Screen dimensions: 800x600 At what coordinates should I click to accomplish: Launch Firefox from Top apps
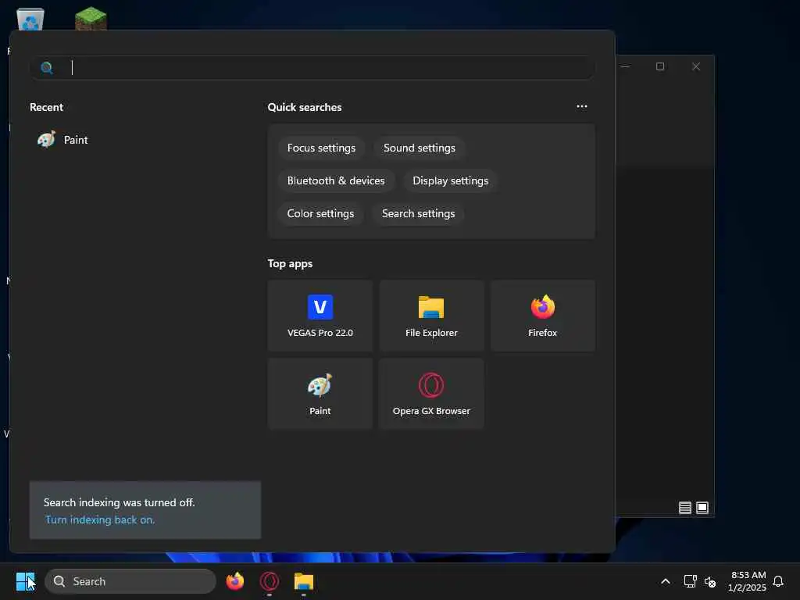pos(542,316)
